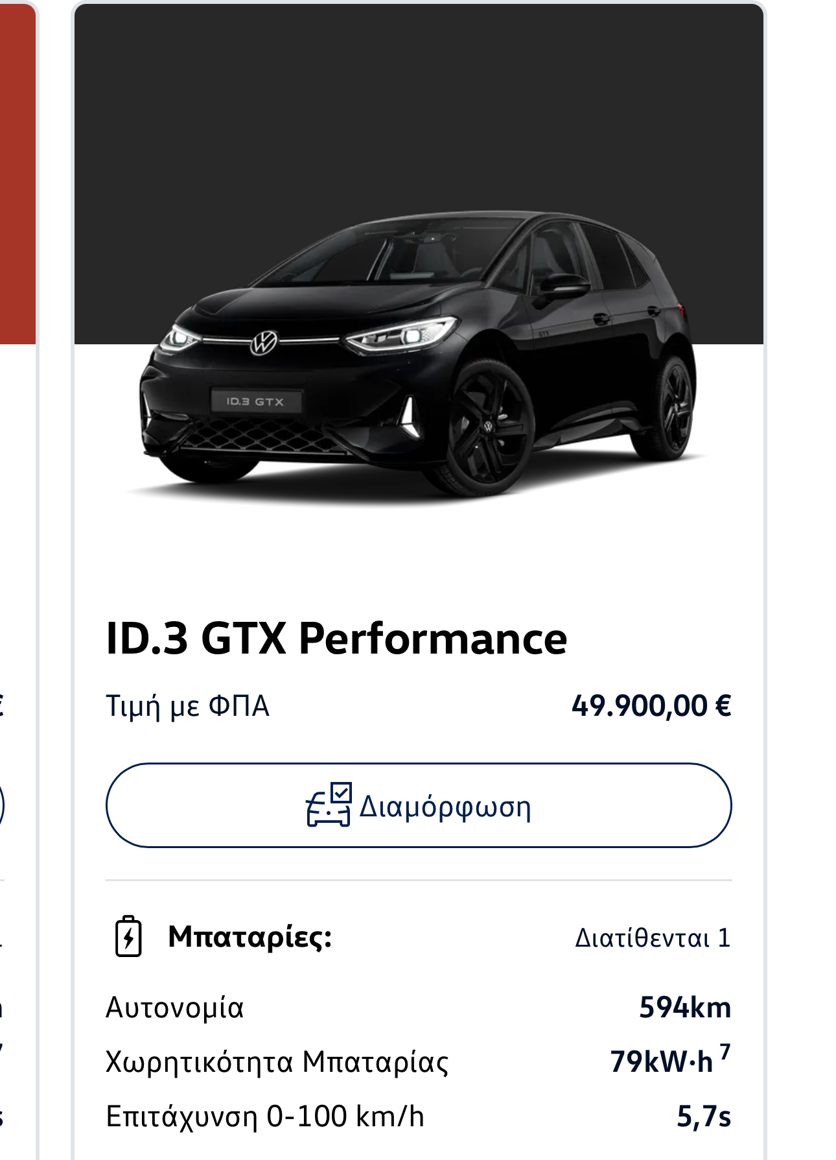Click the Αυτονομία range row label

[175, 1008]
